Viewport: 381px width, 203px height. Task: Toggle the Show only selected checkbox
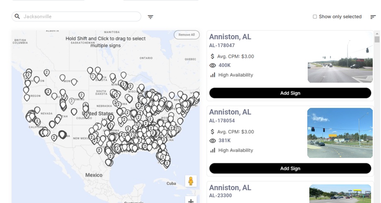click(x=315, y=17)
